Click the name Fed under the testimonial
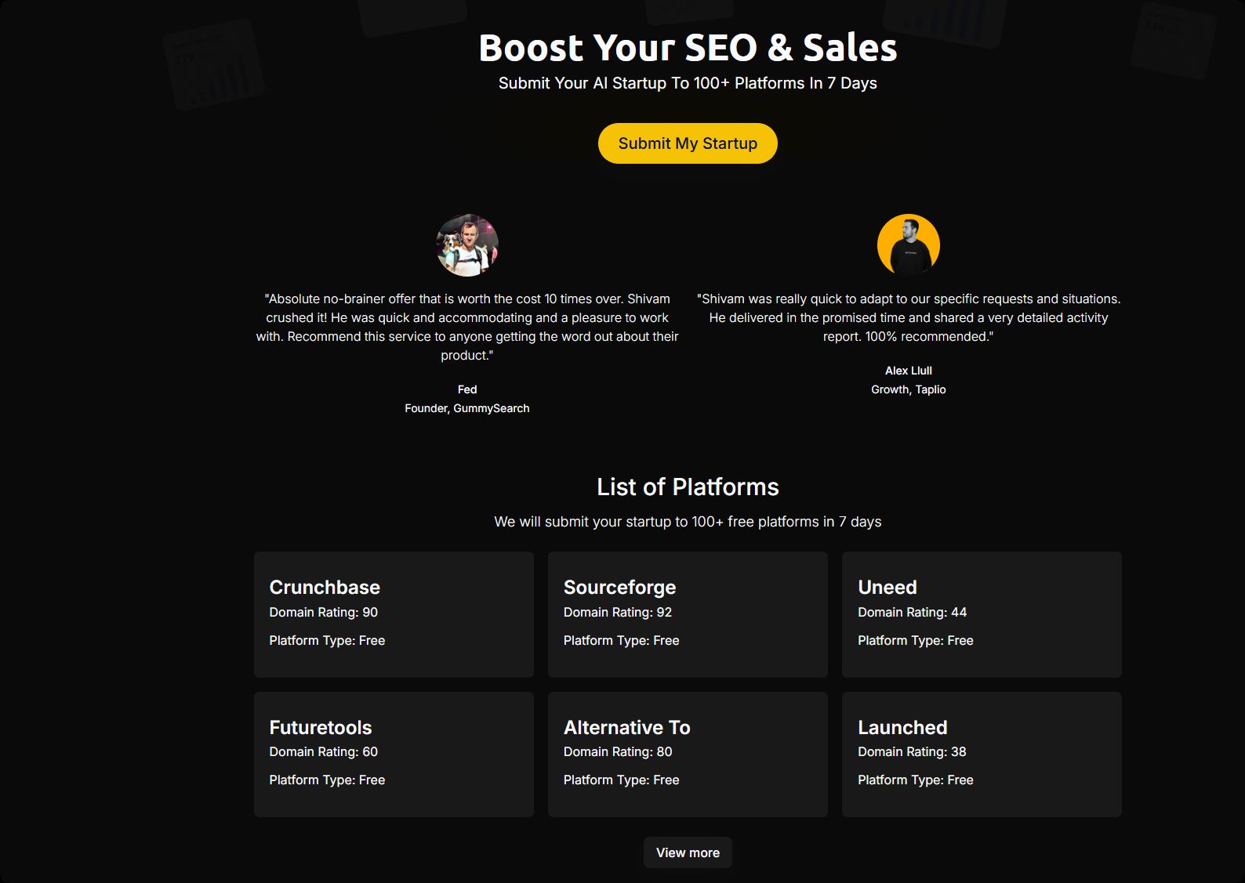 [467, 389]
